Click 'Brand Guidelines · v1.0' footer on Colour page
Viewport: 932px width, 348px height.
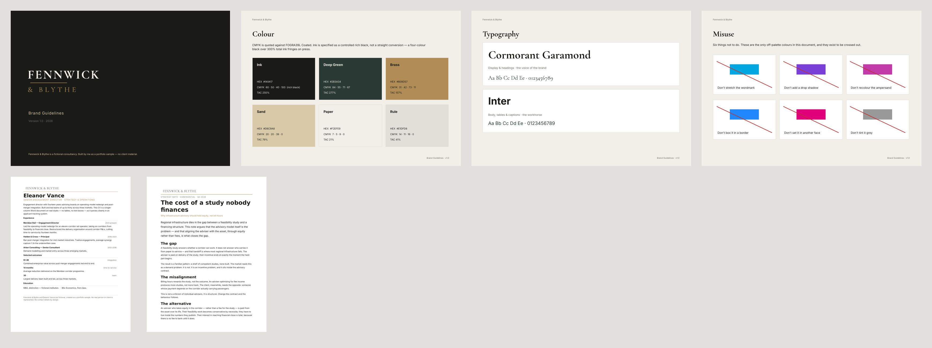(438, 158)
